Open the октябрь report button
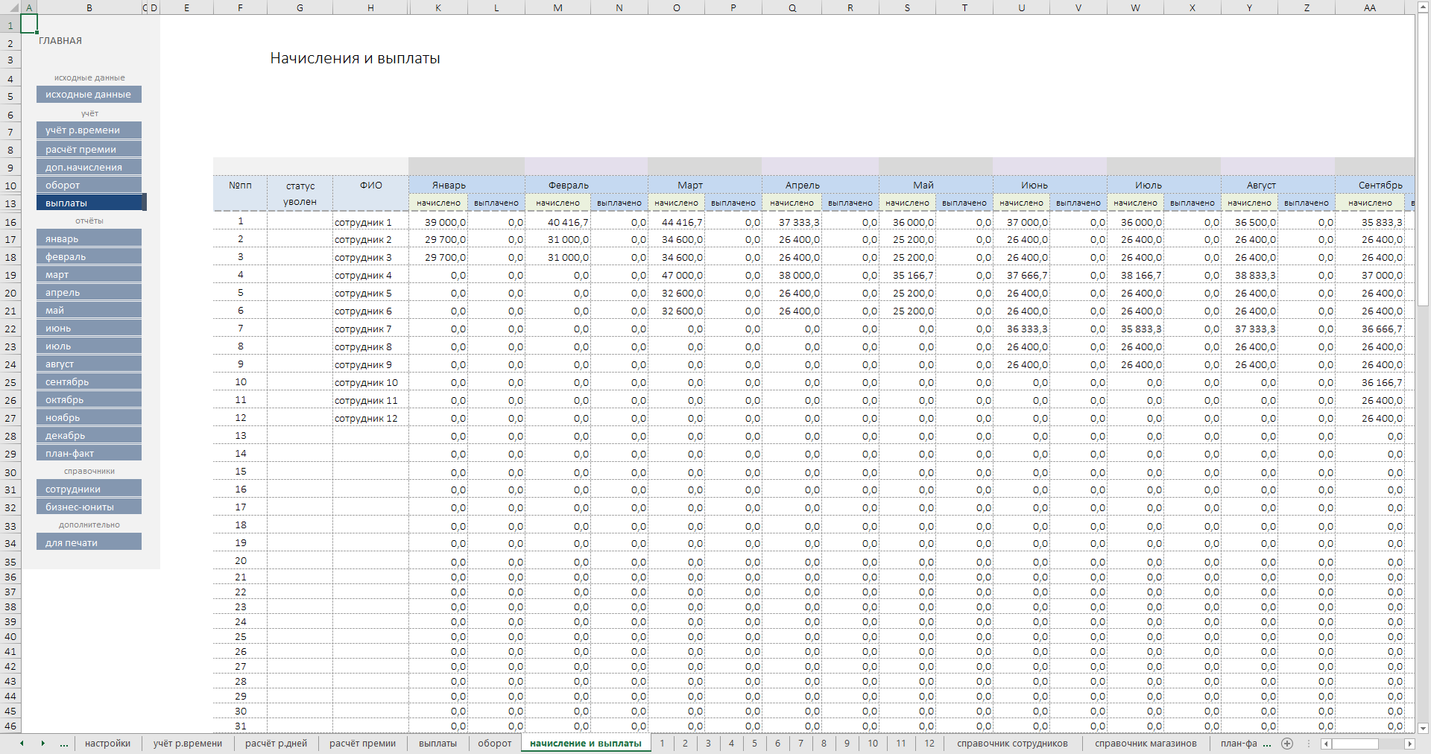This screenshot has width=1431, height=754. pos(89,399)
